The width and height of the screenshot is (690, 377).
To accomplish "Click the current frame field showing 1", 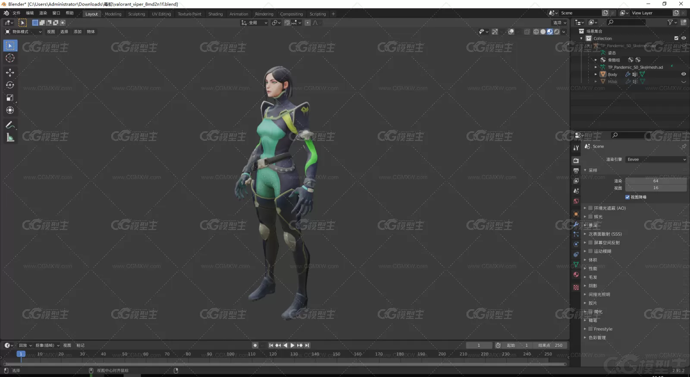I will [x=479, y=345].
